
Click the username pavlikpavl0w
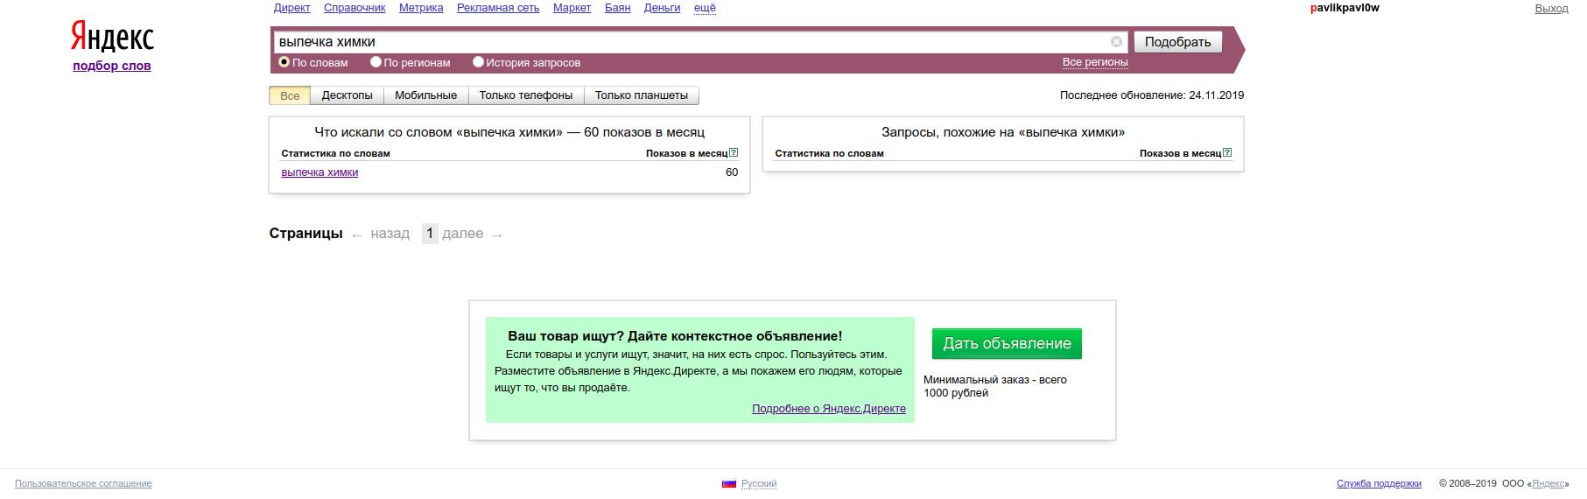1345,8
